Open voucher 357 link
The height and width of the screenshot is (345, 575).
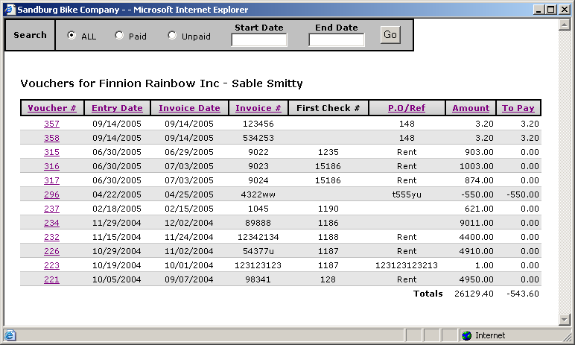[51, 124]
